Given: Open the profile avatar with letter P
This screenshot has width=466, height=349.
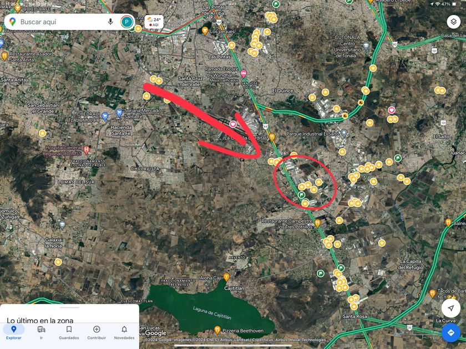Looking at the screenshot, I should click(126, 22).
